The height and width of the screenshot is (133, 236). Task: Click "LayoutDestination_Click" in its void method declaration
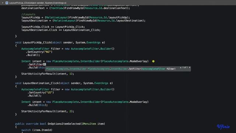coord(41,83)
